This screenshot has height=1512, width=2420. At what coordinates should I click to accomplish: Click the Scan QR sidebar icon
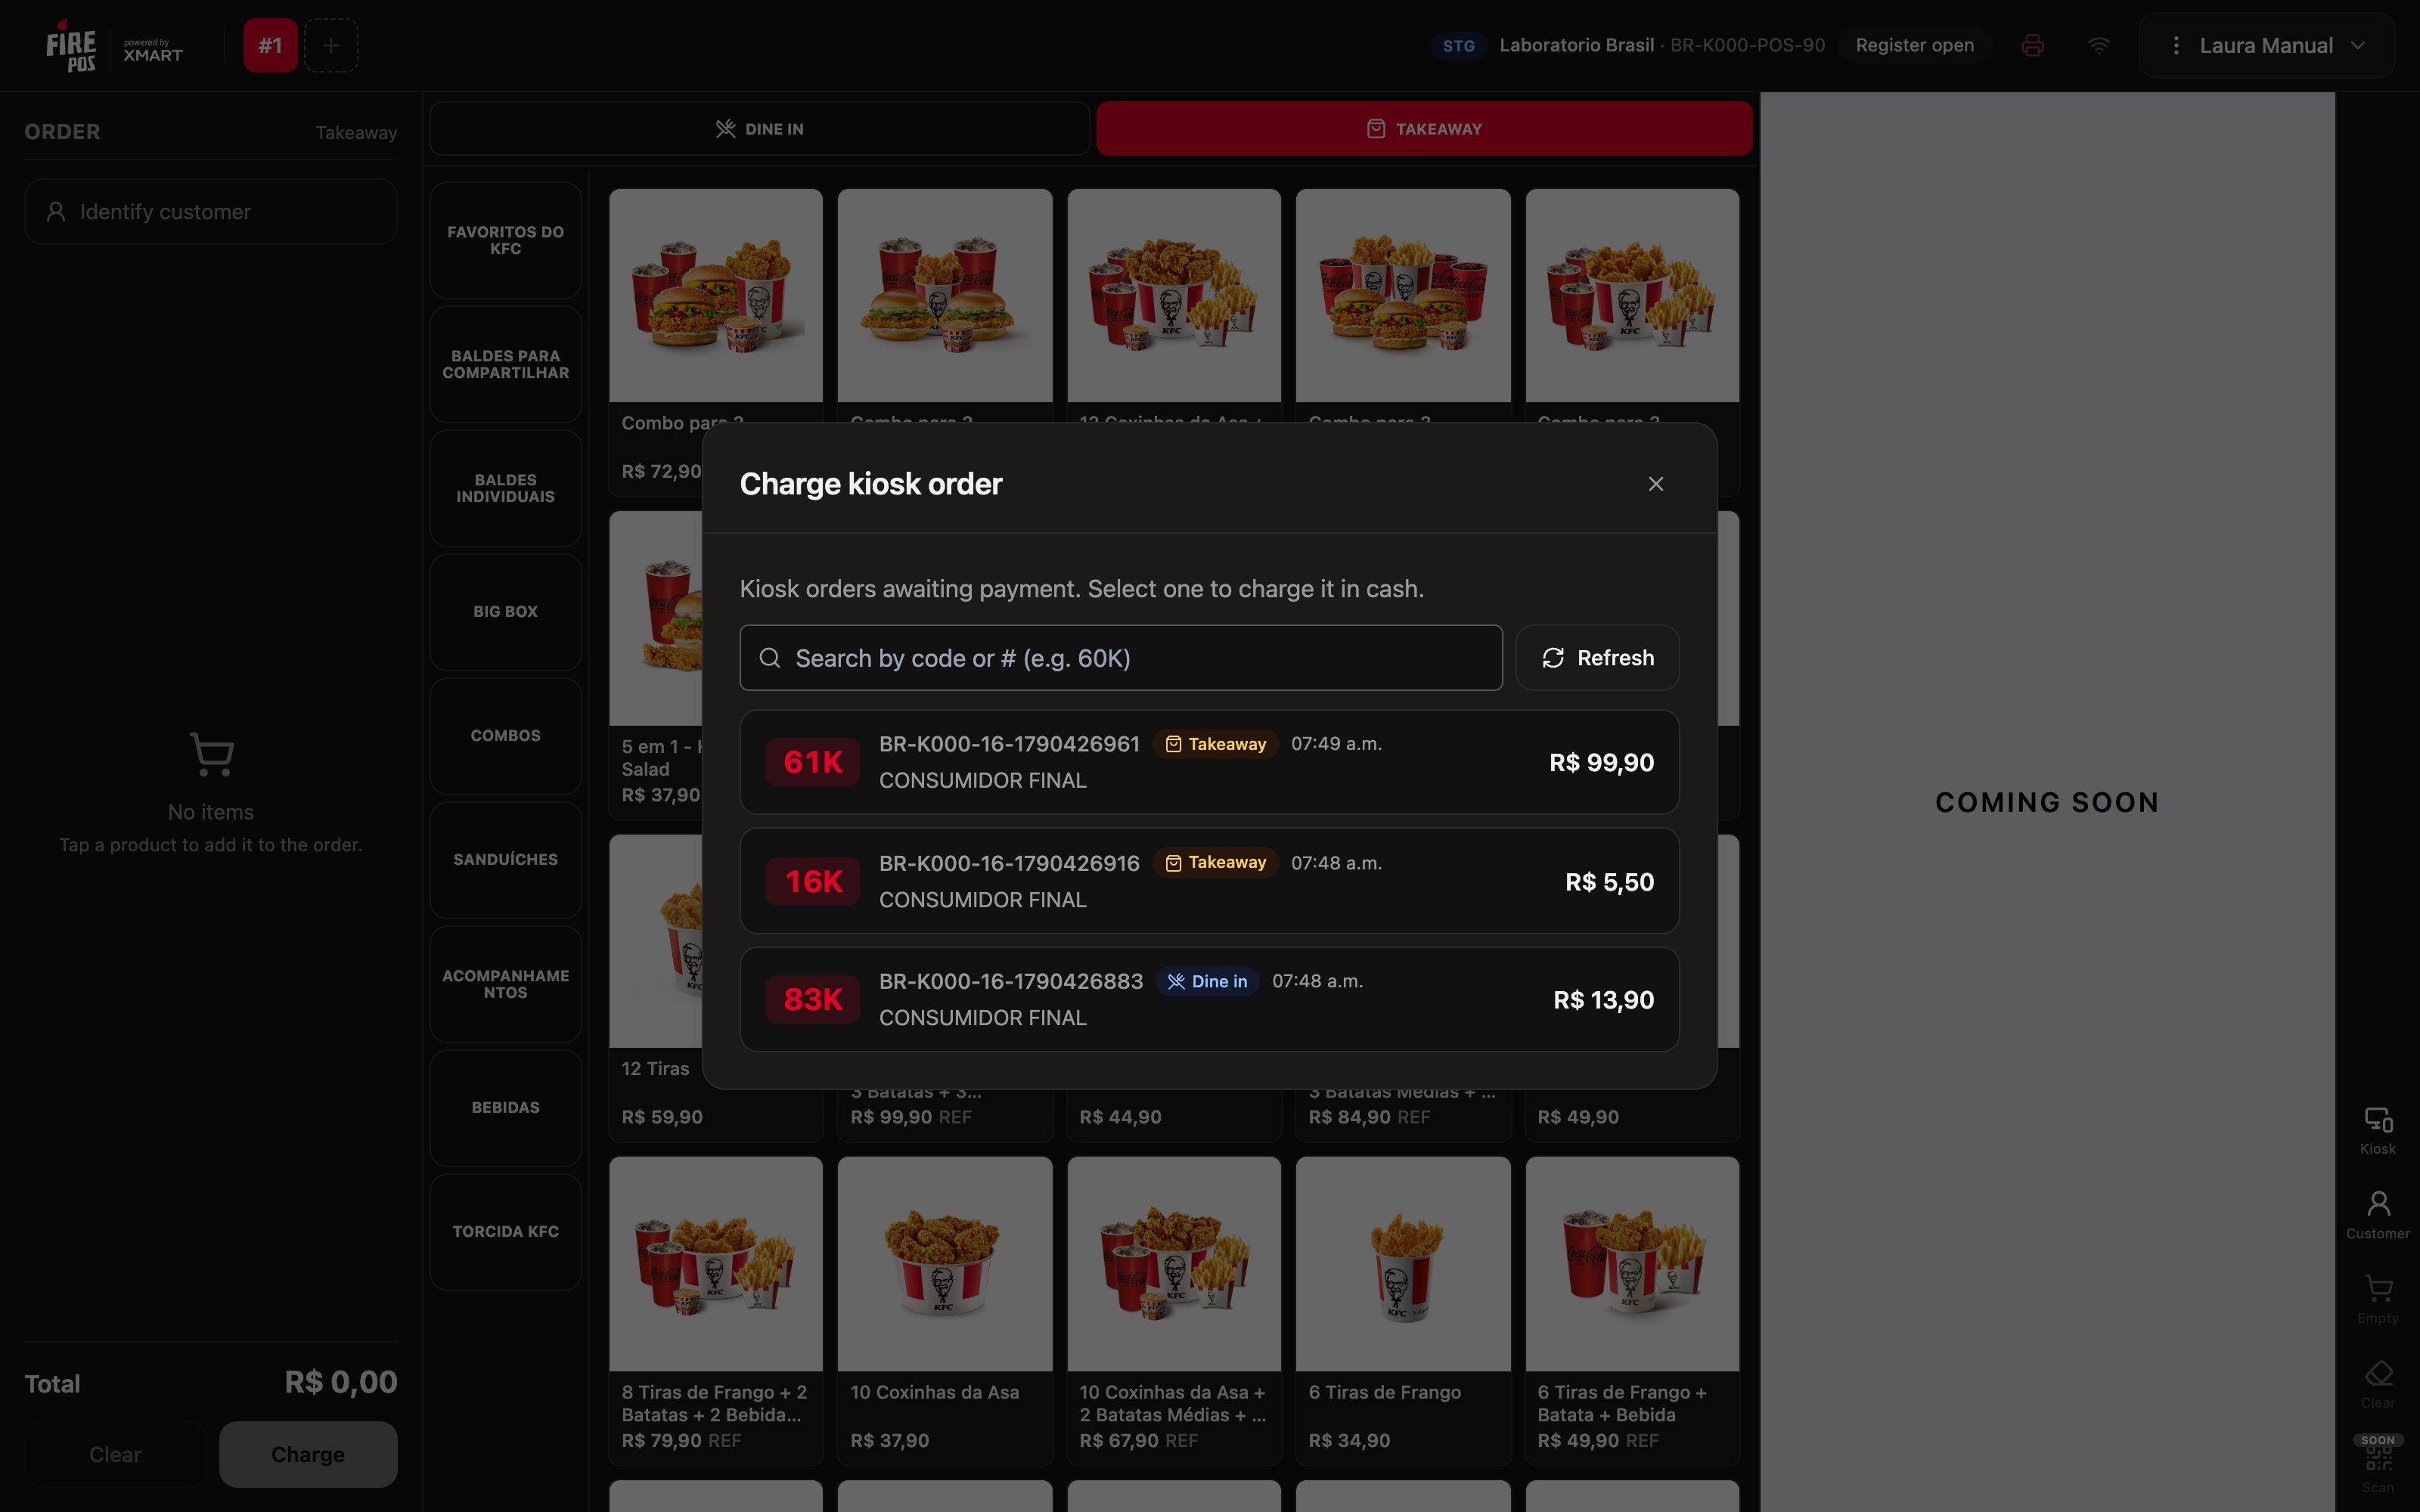pos(2377,1465)
